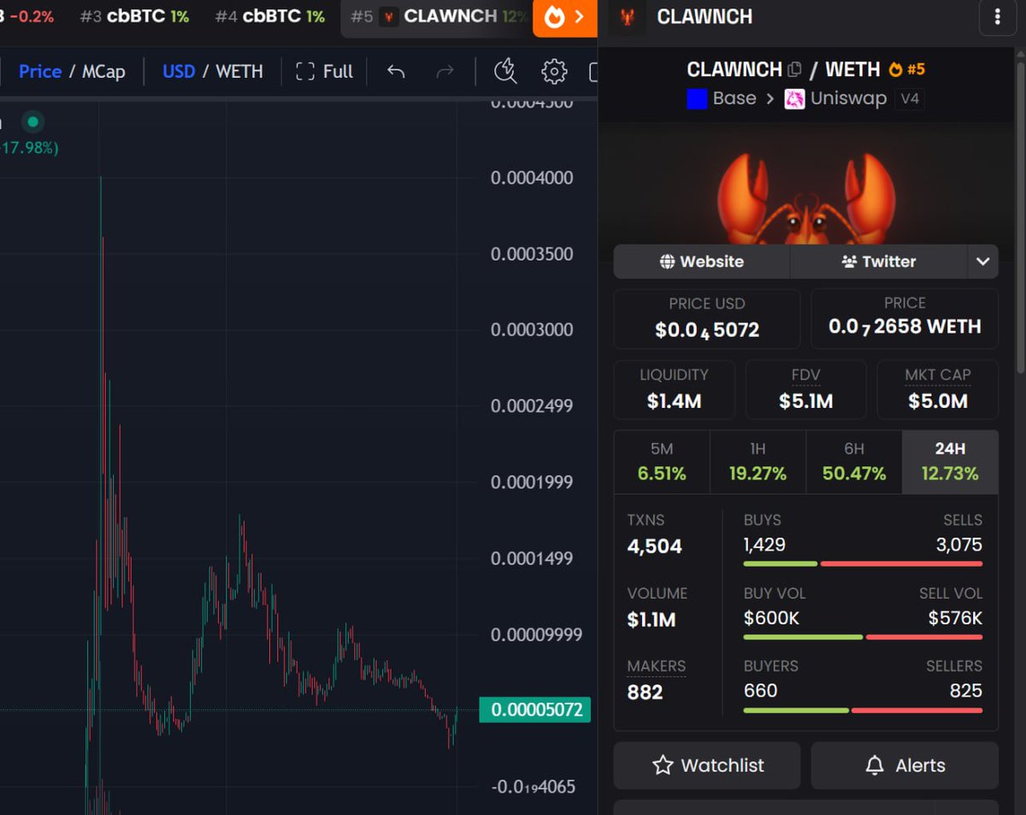Click the SELLS count 3,075
The width and height of the screenshot is (1026, 815).
click(958, 545)
